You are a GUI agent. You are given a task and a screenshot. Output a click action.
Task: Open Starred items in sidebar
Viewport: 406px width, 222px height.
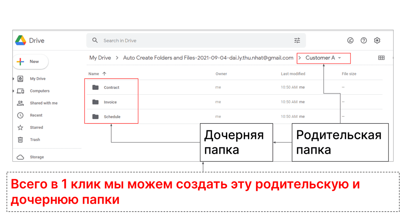click(x=36, y=127)
